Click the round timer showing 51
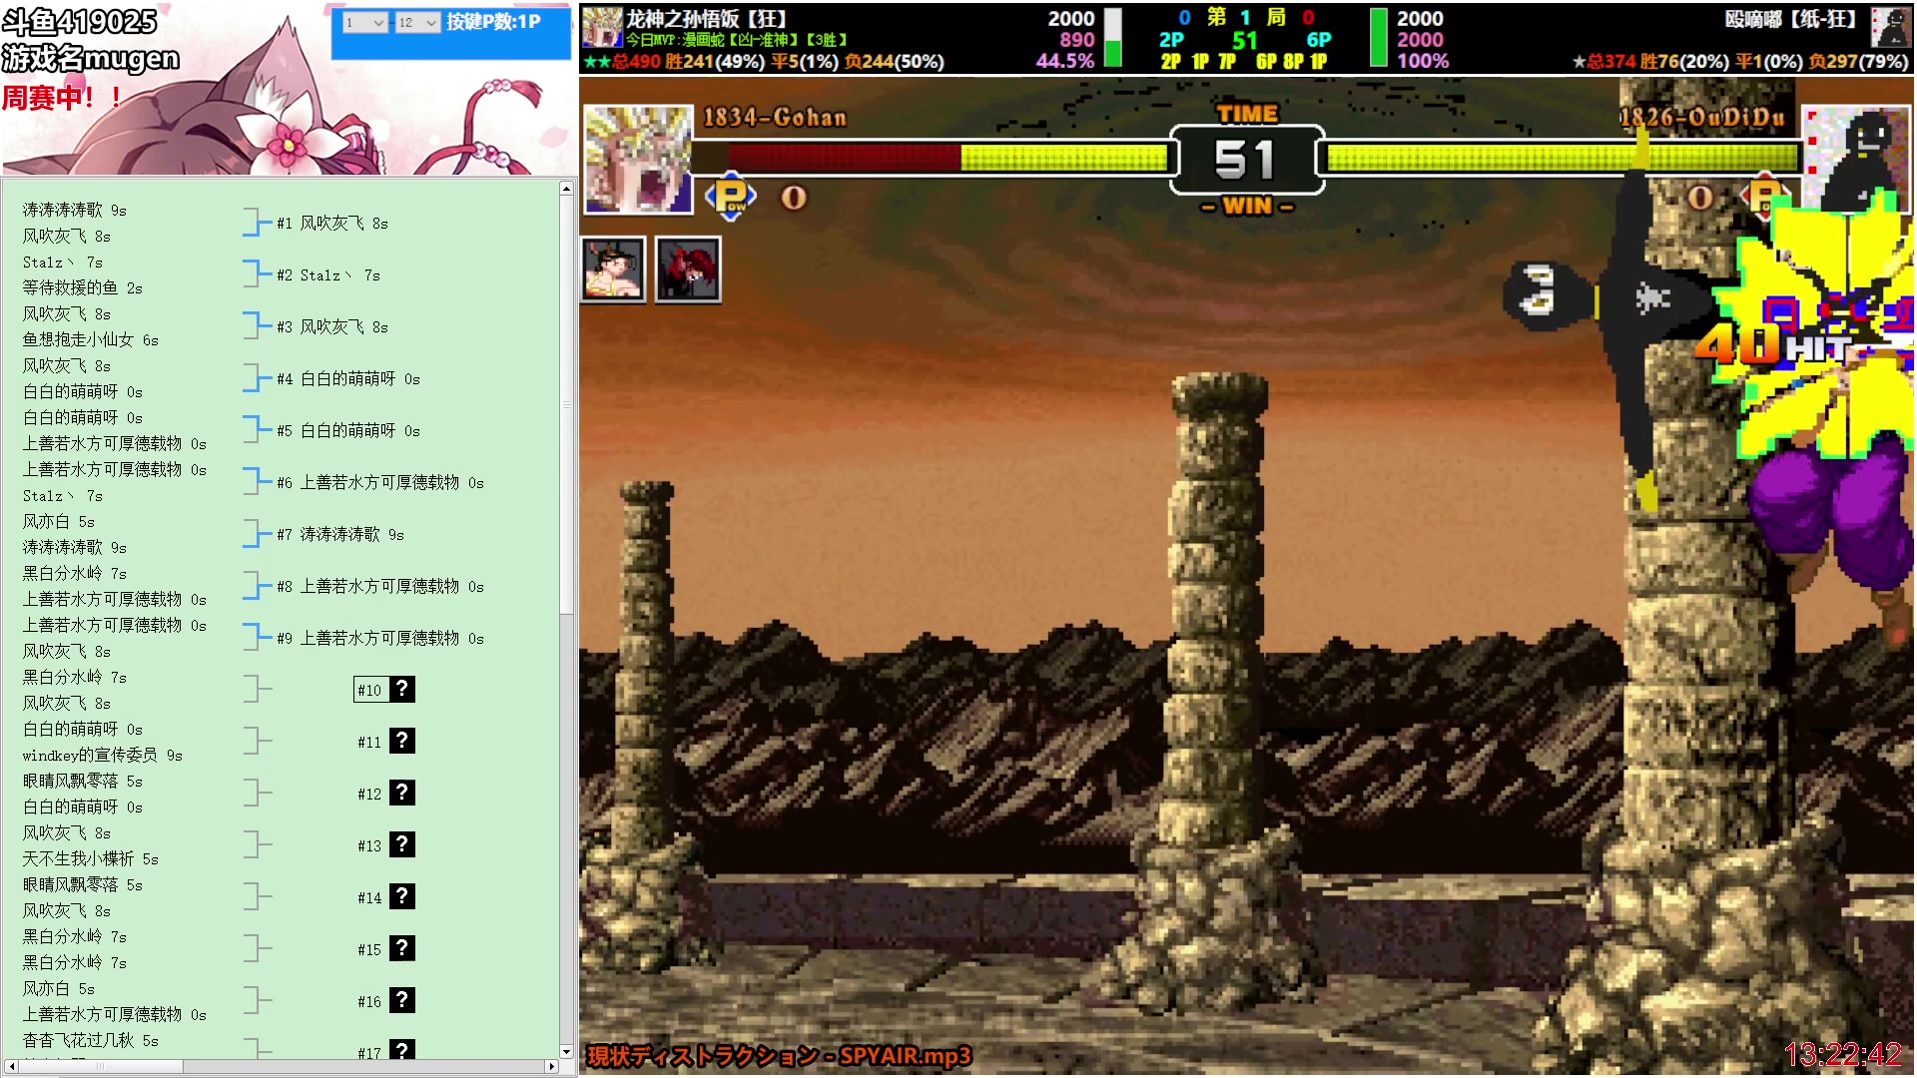This screenshot has height=1078, width=1917. click(x=1246, y=160)
